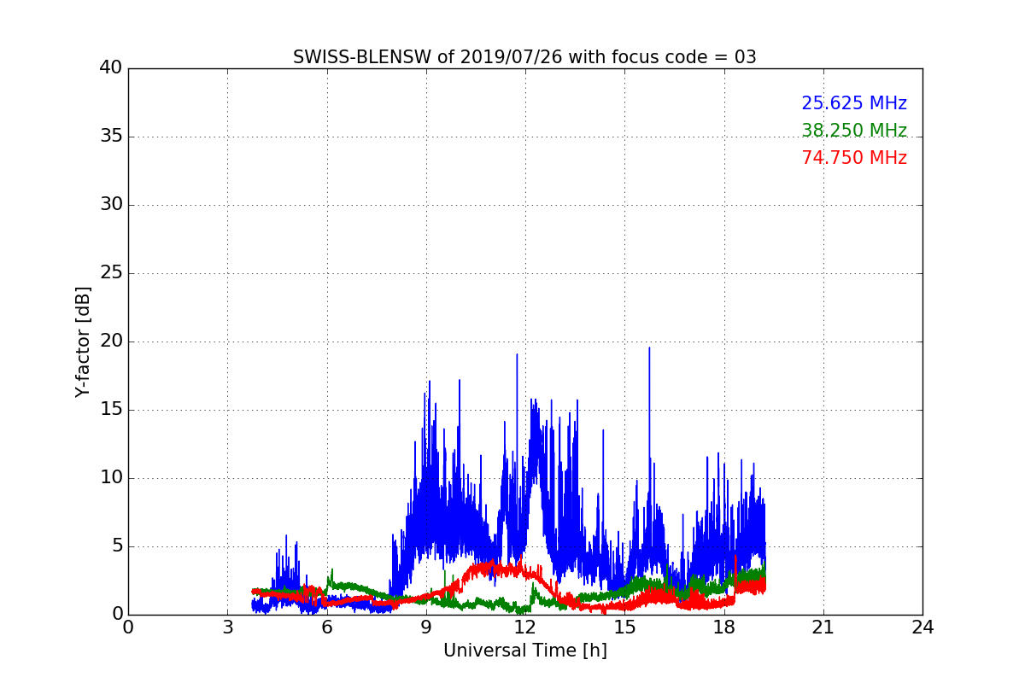
Task: Click the x-axis tick label 3
Action: pyautogui.click(x=227, y=628)
